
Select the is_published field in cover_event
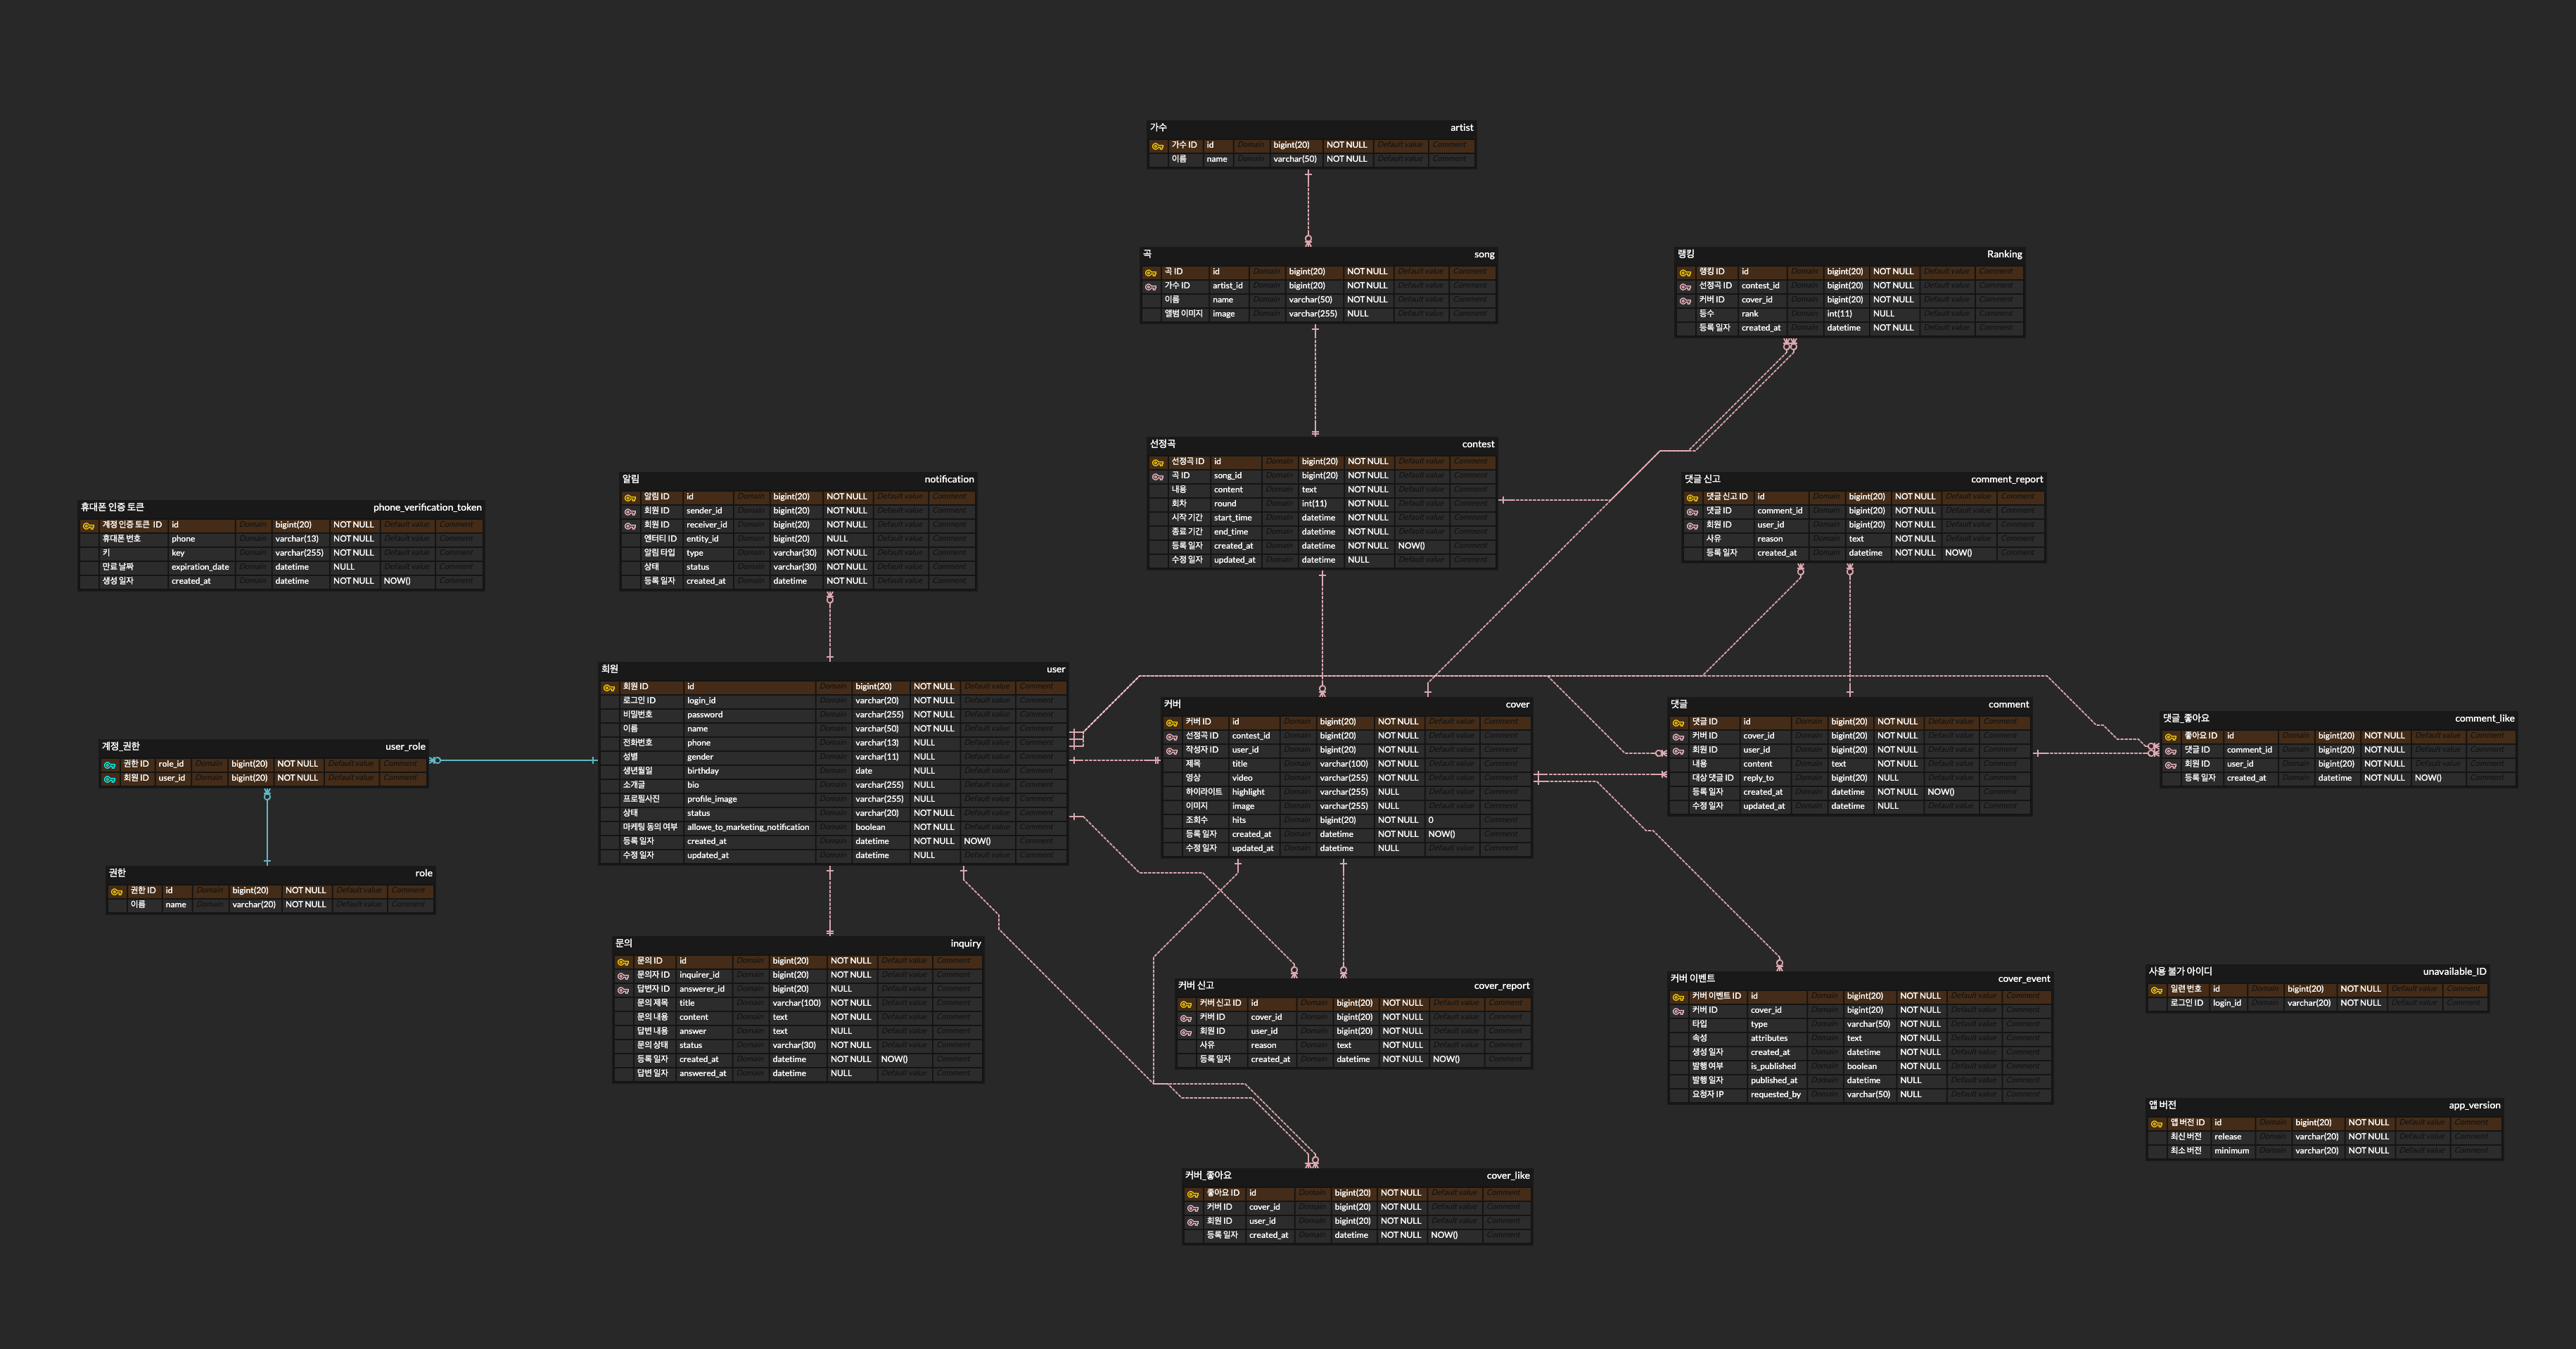[1772, 1066]
